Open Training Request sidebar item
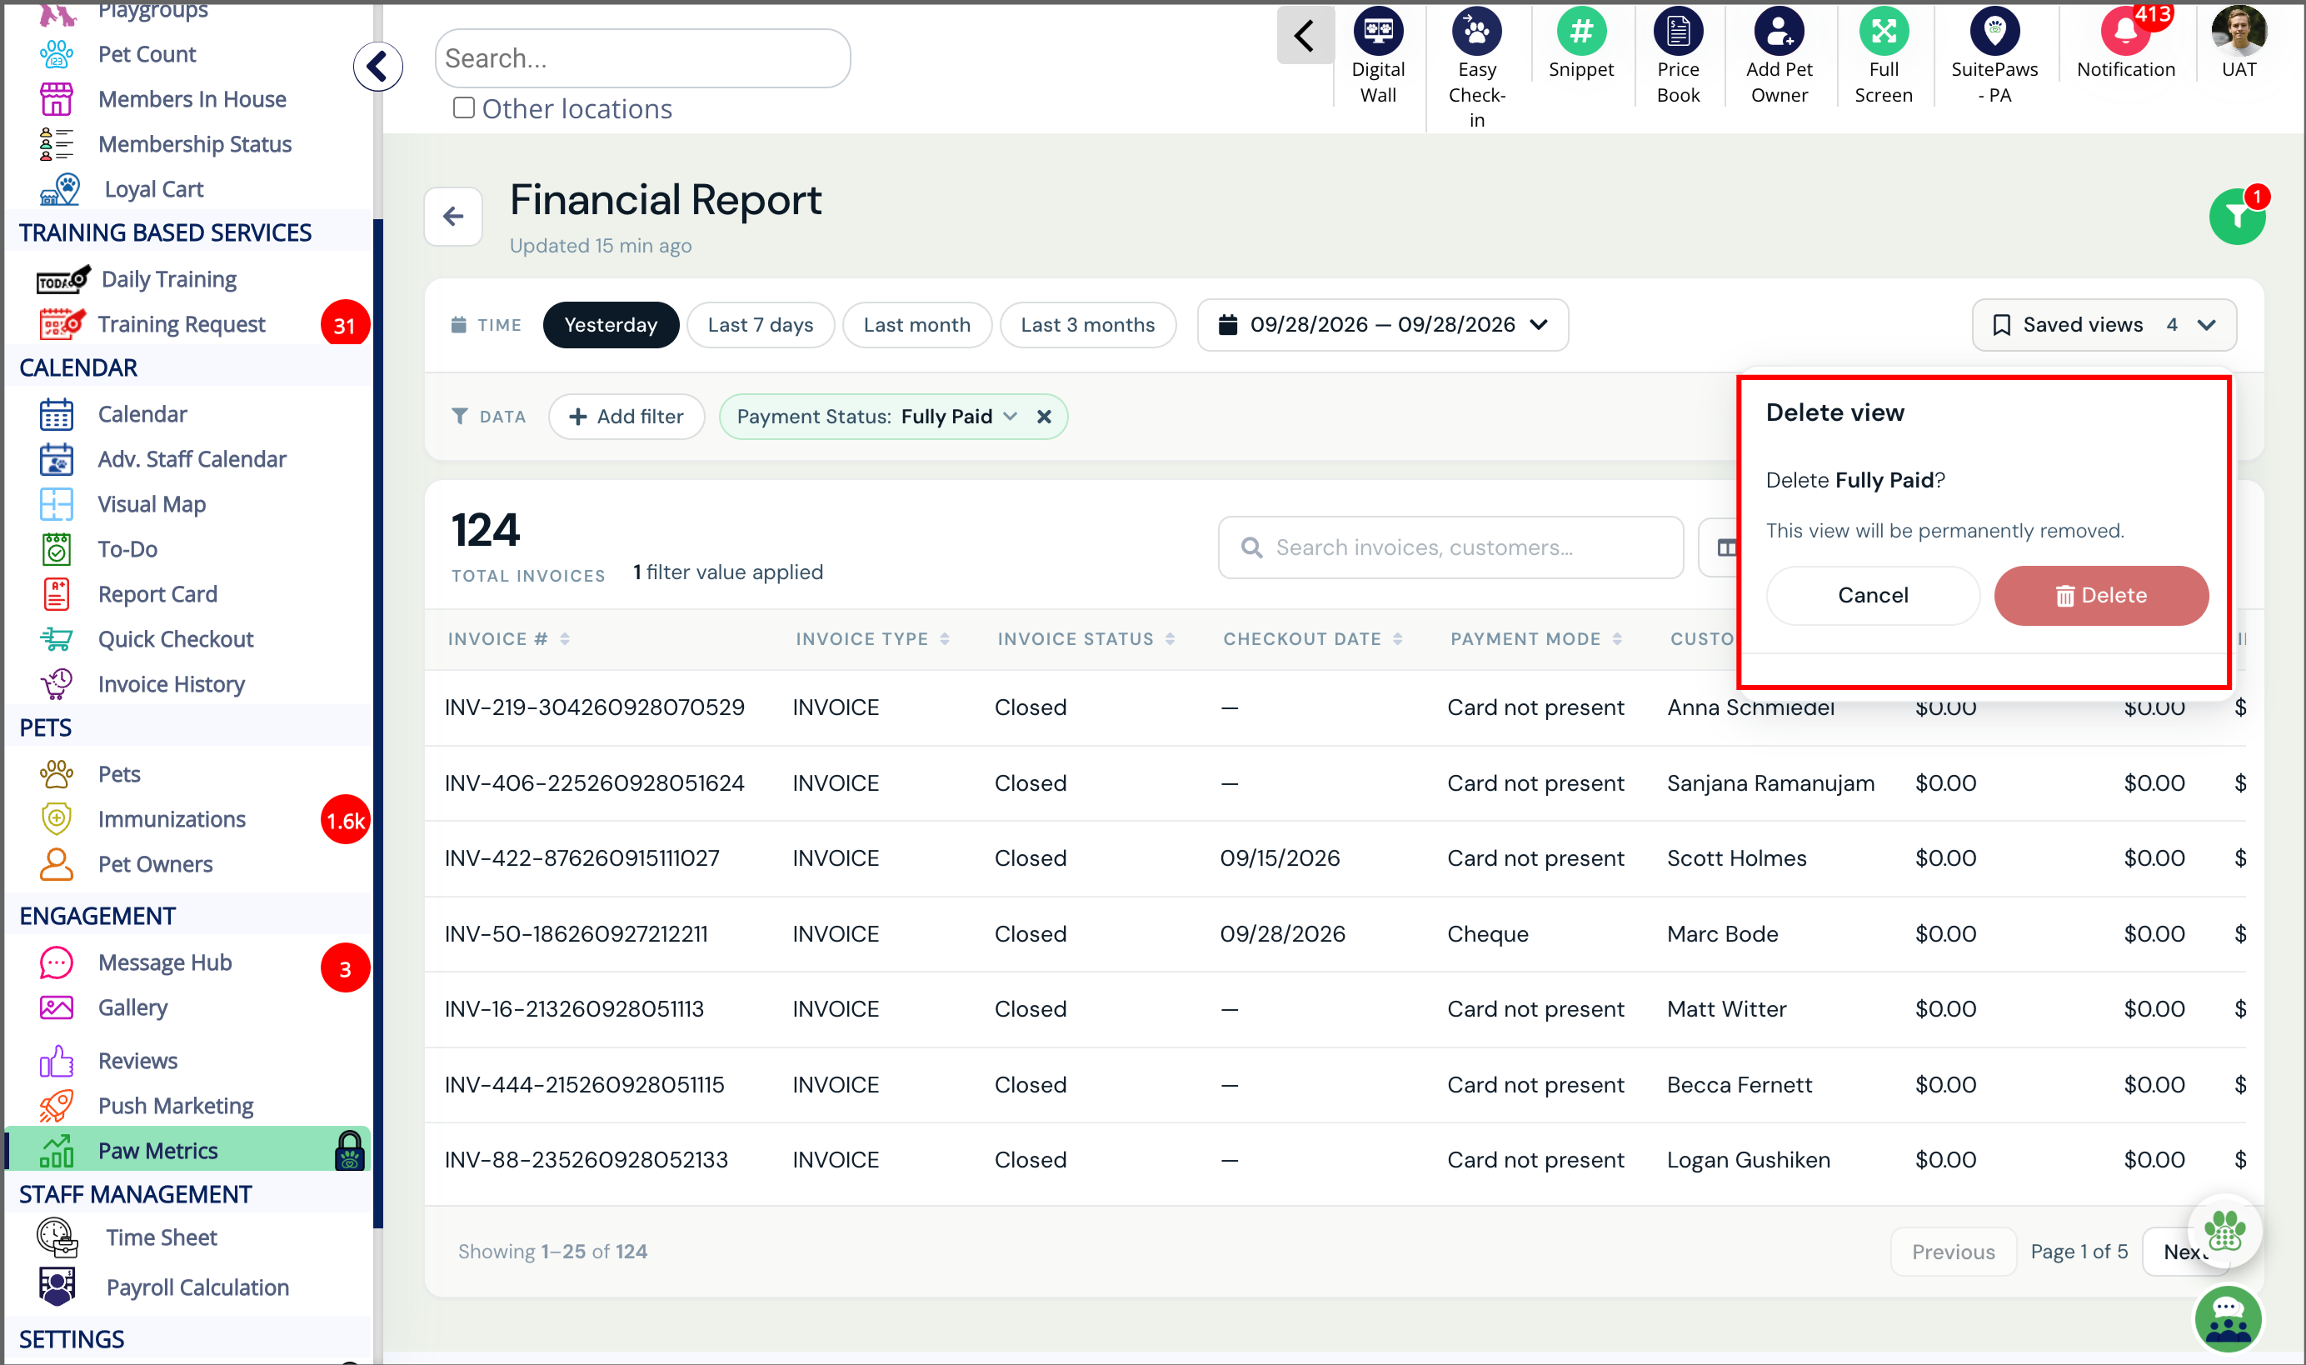Screen dimensions: 2306x1365 pyautogui.click(x=181, y=324)
